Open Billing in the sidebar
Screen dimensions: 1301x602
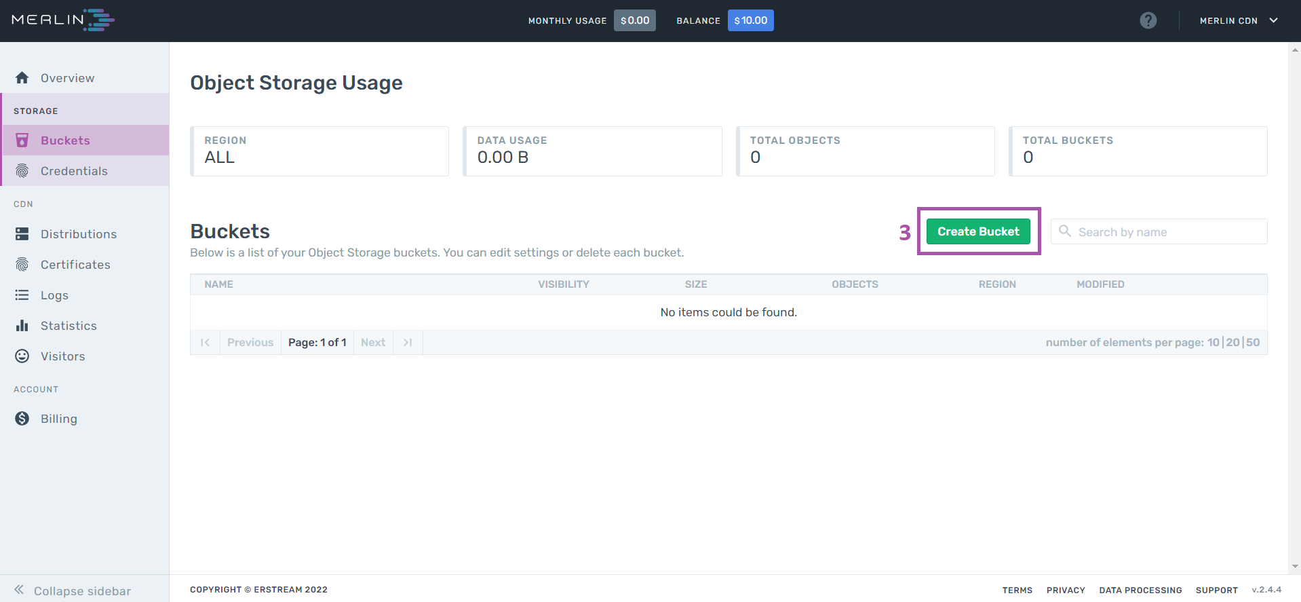(85, 419)
